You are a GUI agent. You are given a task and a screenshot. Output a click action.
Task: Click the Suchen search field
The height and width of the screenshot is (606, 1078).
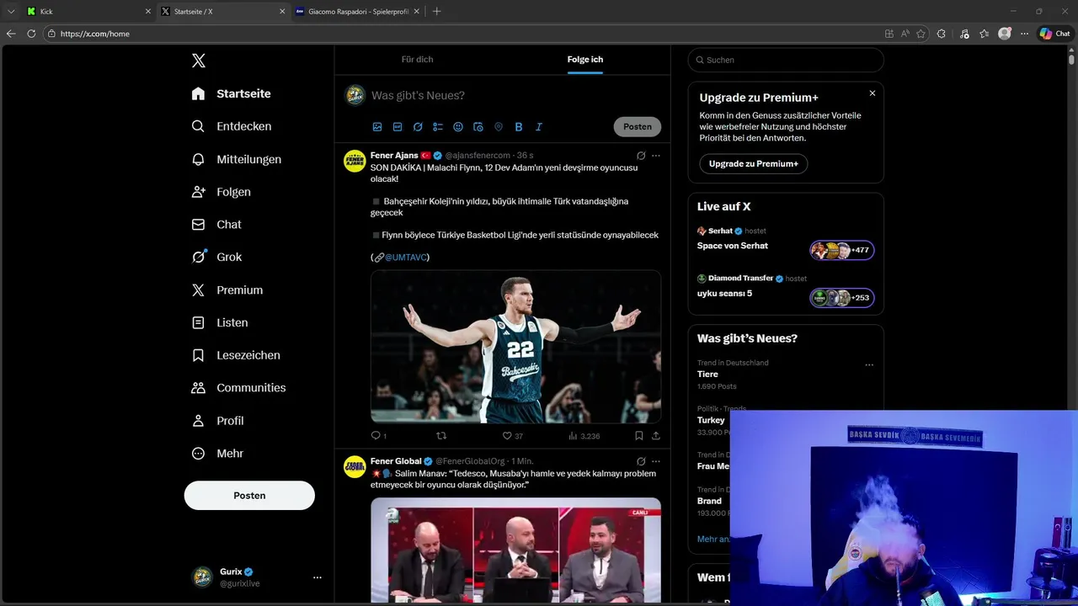786,60
